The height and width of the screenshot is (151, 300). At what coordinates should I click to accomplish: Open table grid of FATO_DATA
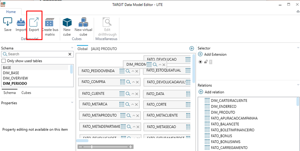tap(188, 94)
